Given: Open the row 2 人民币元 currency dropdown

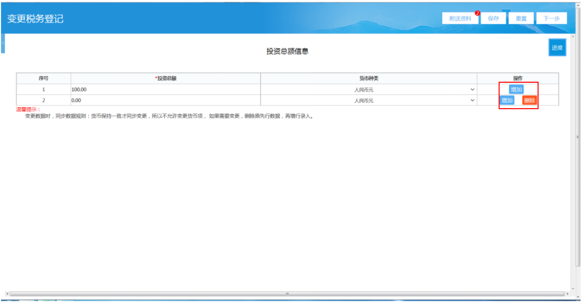Looking at the screenshot, I should click(x=369, y=100).
